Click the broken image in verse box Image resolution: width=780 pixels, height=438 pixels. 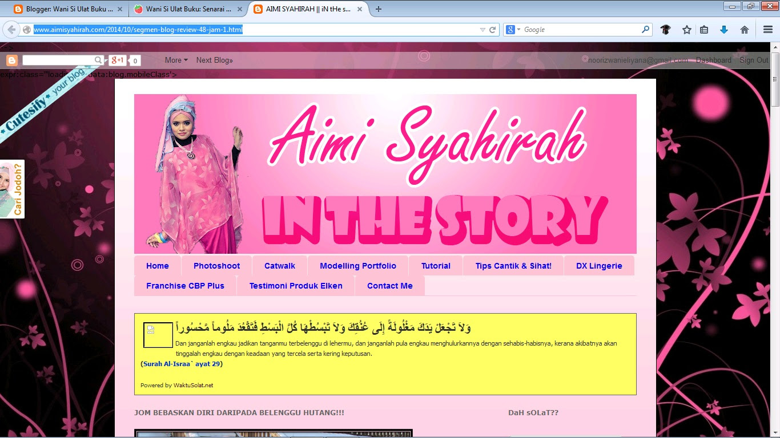pyautogui.click(x=158, y=335)
